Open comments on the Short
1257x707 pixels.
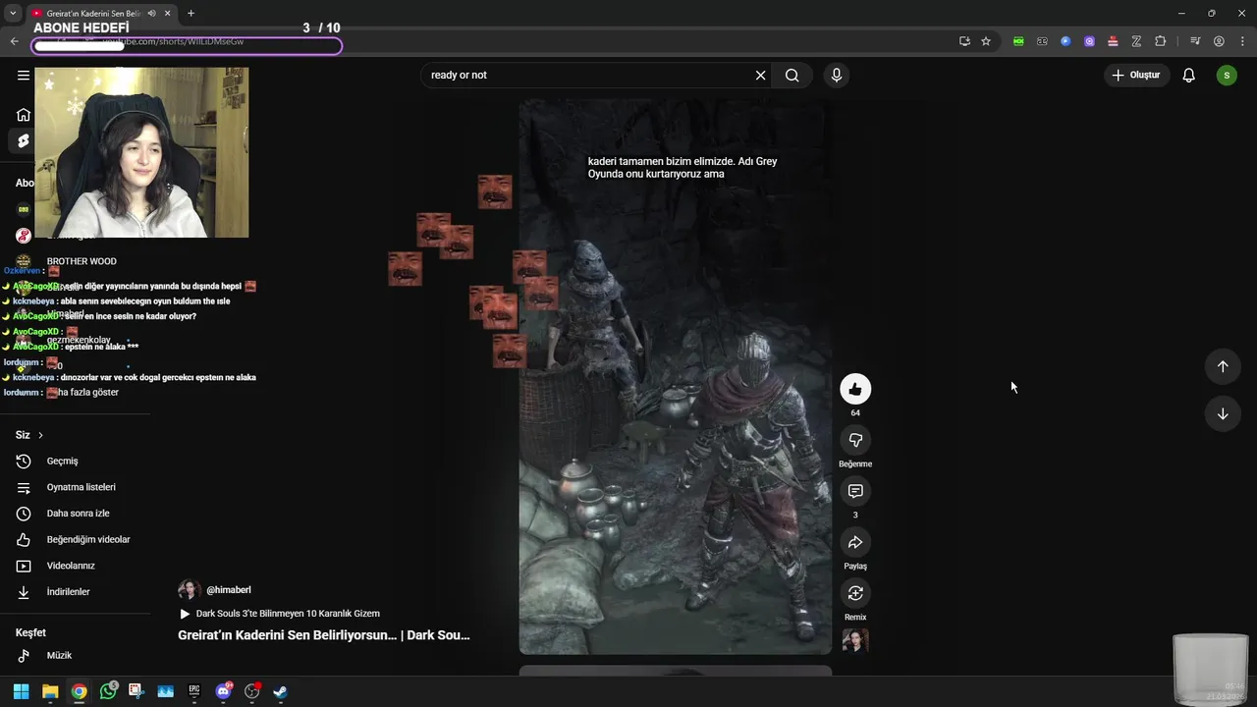pyautogui.click(x=855, y=491)
